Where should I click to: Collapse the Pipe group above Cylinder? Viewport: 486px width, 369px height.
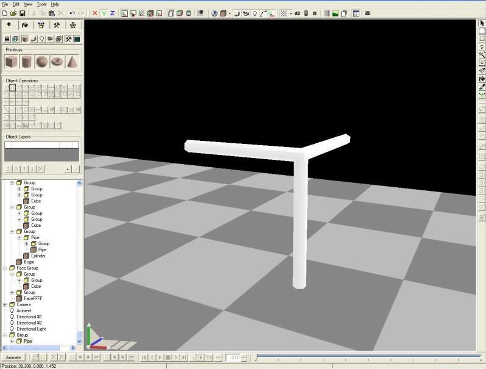[x=19, y=237]
